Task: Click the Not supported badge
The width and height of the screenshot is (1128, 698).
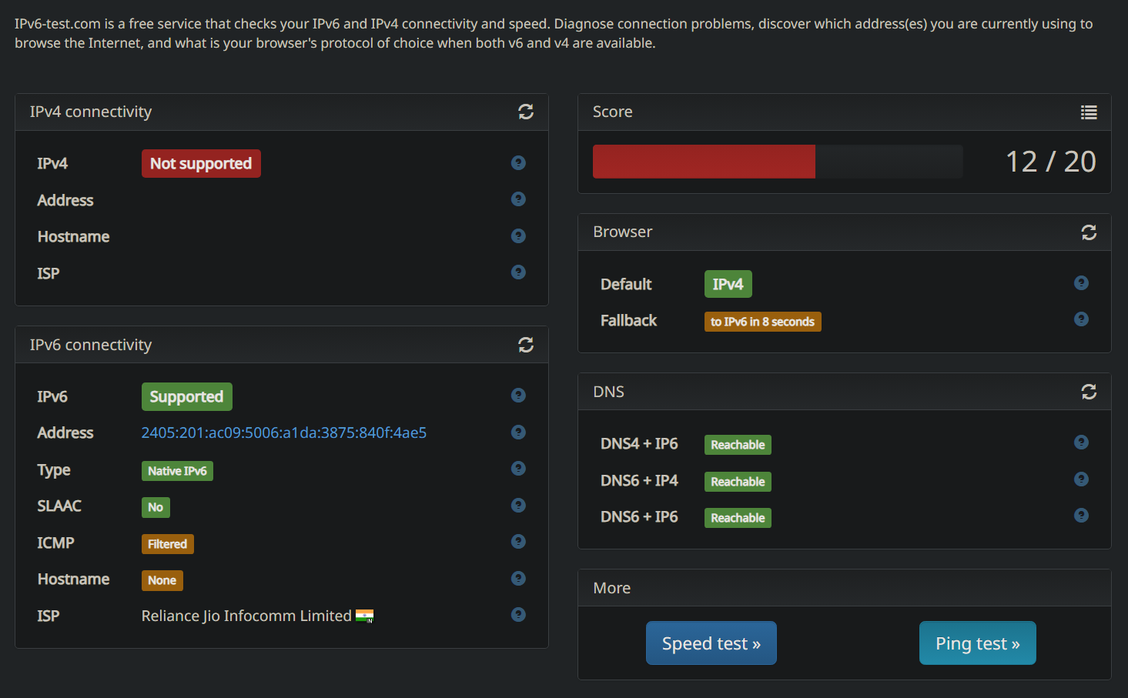Action: coord(201,163)
